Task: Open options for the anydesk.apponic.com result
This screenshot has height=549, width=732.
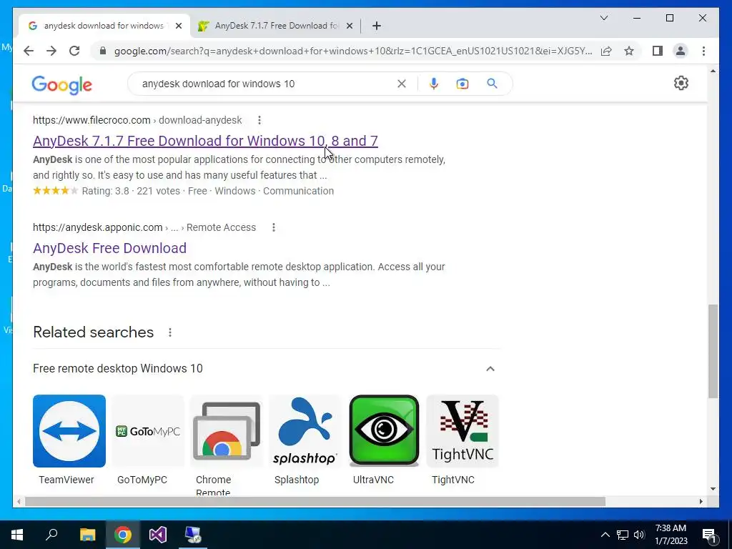Action: tap(274, 227)
